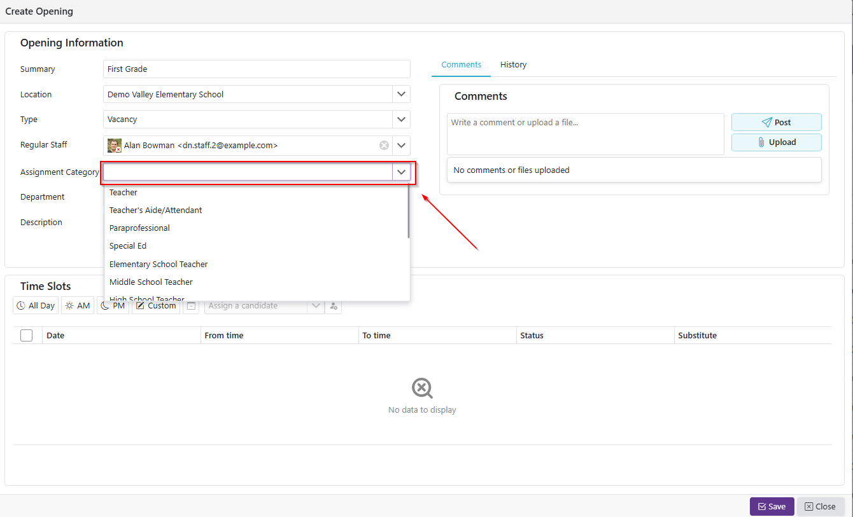Viewport: 853px width, 517px height.
Task: Post the comment
Action: 776,122
